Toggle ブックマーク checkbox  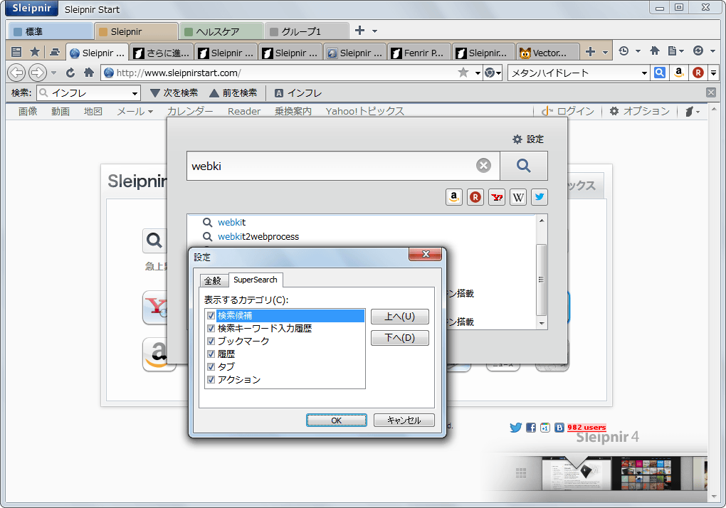211,342
